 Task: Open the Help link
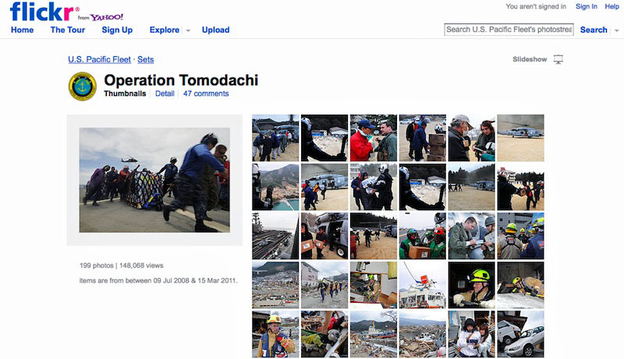tap(612, 6)
